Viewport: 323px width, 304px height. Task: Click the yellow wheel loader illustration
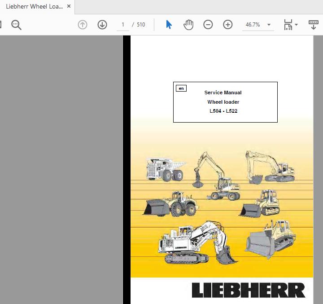[171, 204]
